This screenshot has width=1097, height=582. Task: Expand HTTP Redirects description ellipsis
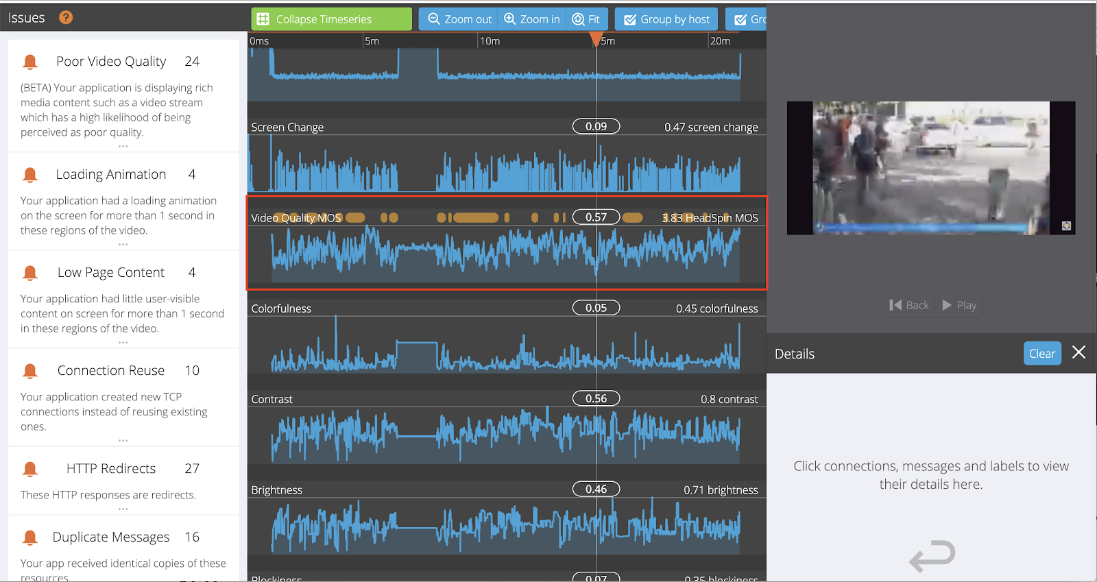click(123, 509)
